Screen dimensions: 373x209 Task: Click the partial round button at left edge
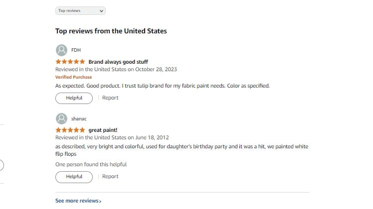click(1, 166)
